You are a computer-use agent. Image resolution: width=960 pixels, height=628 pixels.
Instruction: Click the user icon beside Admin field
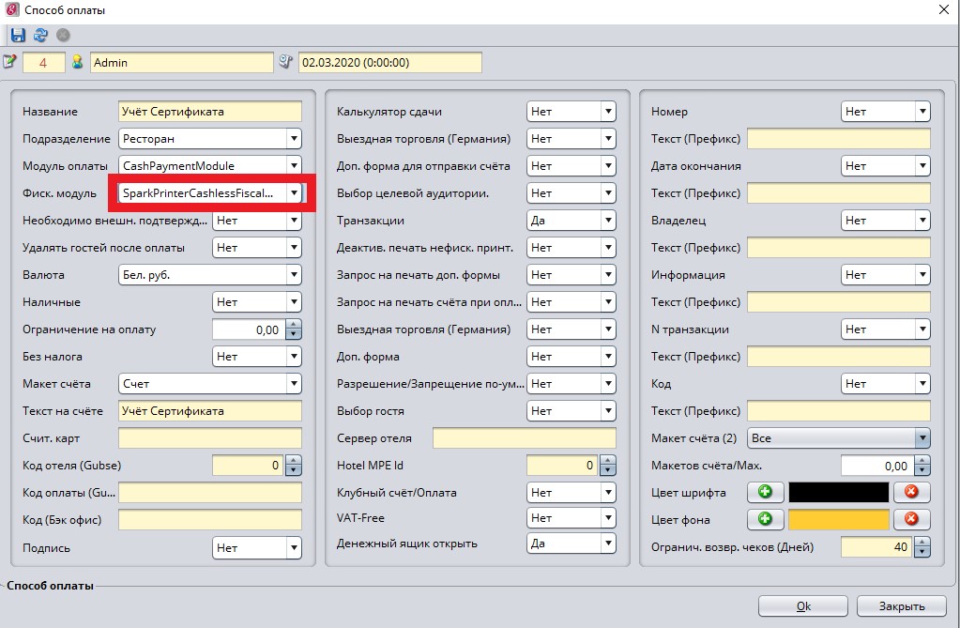(x=77, y=63)
